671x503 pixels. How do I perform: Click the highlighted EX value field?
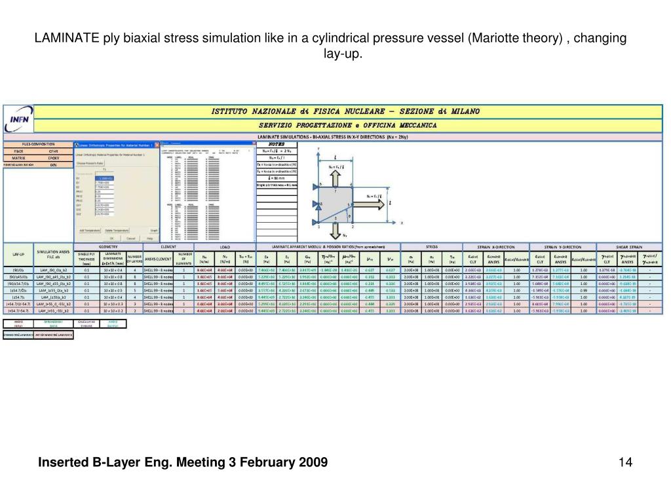pyautogui.click(x=104, y=178)
